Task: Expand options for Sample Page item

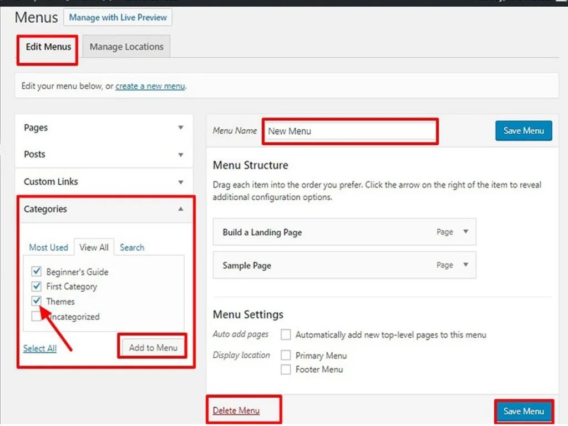Action: [x=465, y=265]
